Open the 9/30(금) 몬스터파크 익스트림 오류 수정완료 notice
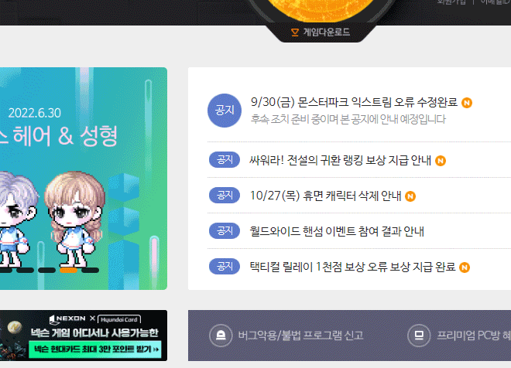Screen dimensions: 511x368 click(x=354, y=102)
